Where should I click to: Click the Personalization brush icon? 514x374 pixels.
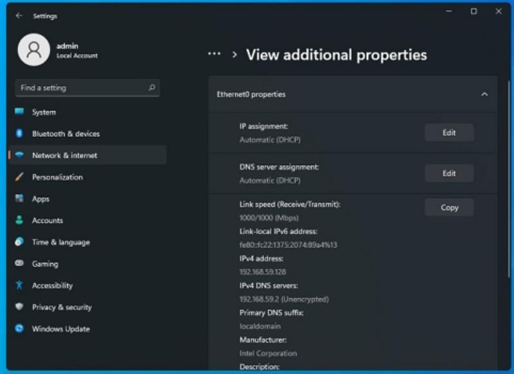click(x=19, y=177)
